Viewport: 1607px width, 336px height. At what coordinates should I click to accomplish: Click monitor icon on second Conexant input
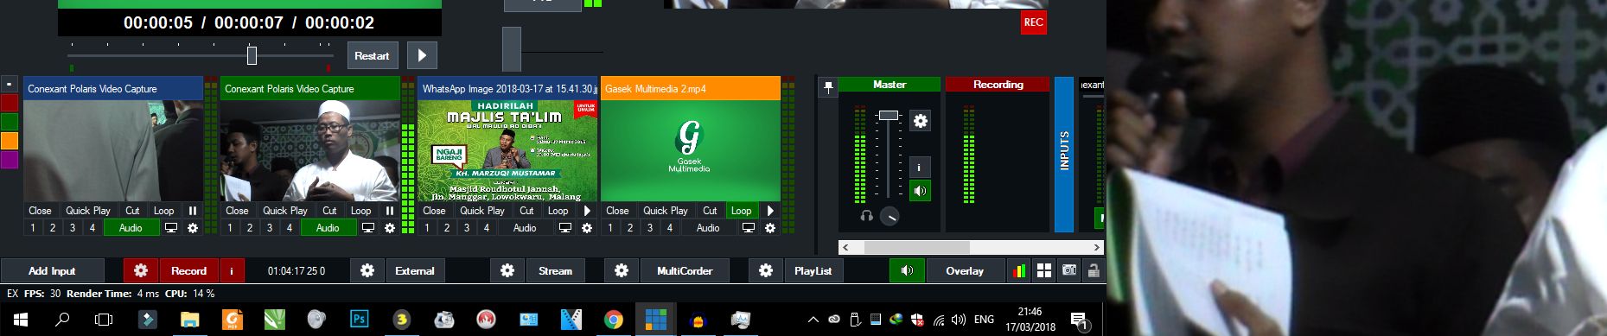(x=368, y=228)
